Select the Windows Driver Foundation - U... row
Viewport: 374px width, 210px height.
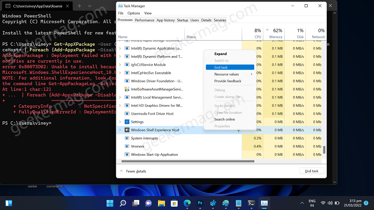tap(219, 81)
